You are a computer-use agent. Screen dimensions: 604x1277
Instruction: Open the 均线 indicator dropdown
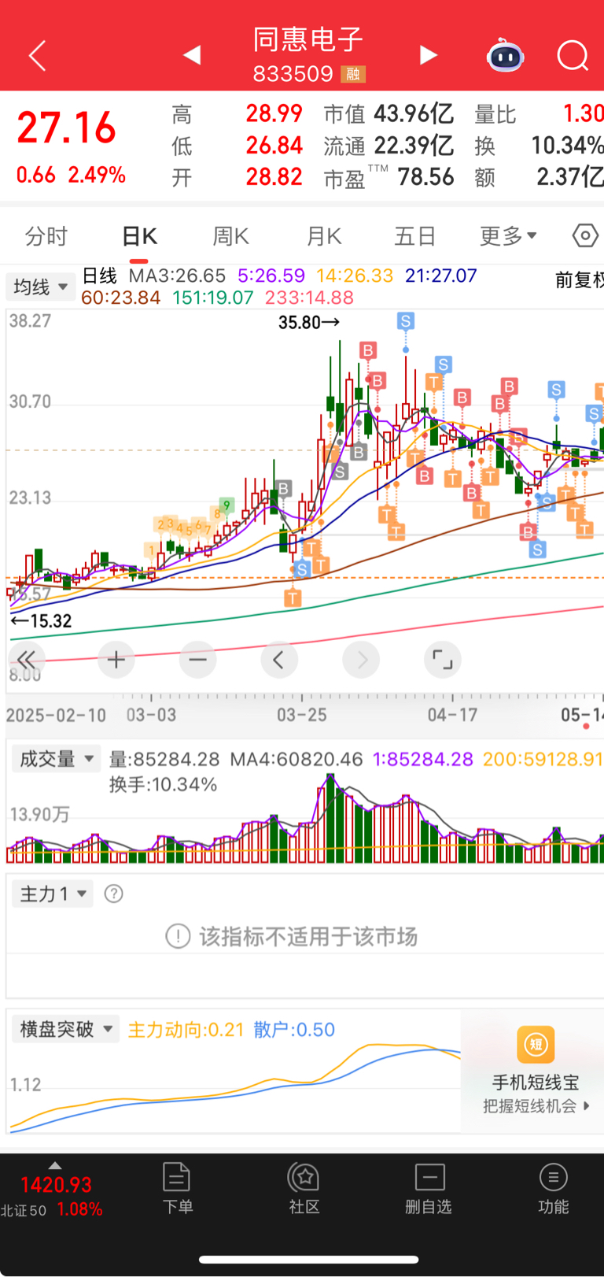point(39,287)
